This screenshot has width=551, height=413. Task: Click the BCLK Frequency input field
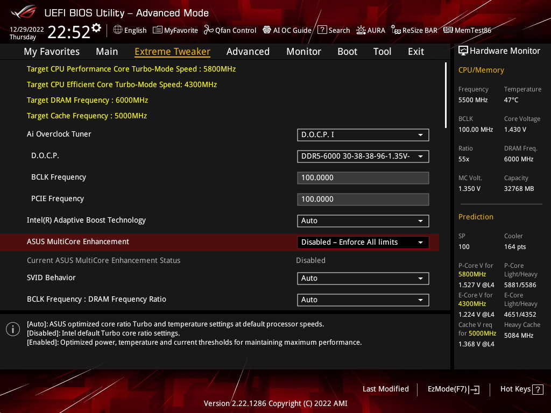coord(363,177)
